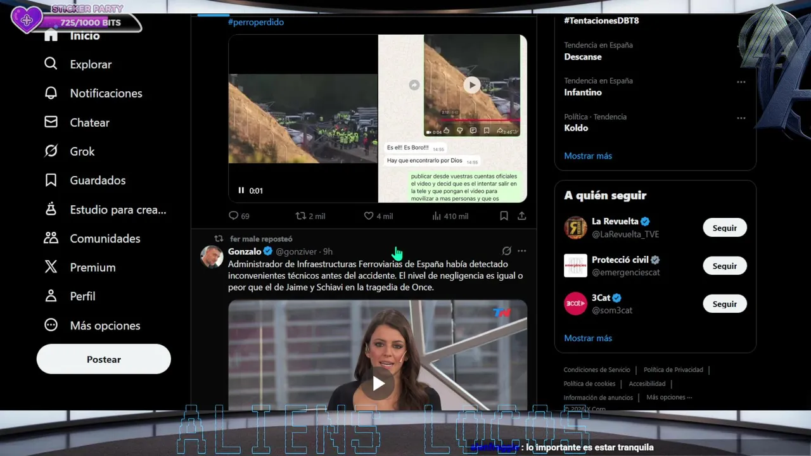Click Grok icon on Gonzalo's post
This screenshot has width=811, height=456.
tap(506, 251)
